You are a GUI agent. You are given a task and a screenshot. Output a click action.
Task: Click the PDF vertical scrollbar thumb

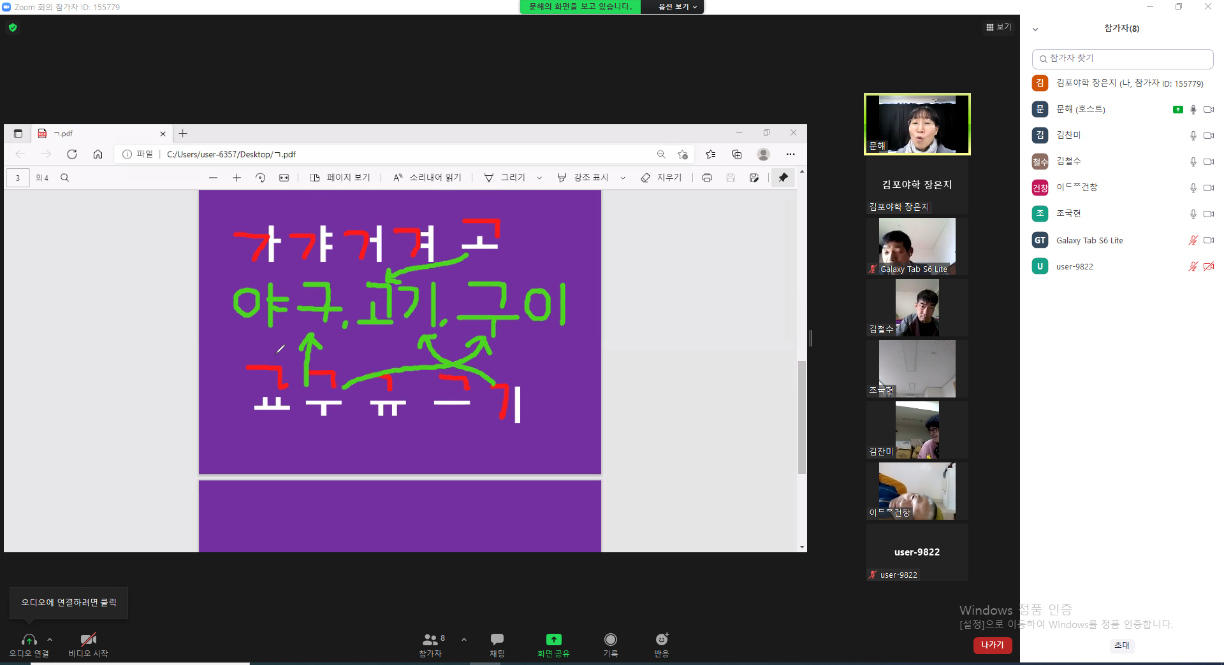pyautogui.click(x=802, y=417)
